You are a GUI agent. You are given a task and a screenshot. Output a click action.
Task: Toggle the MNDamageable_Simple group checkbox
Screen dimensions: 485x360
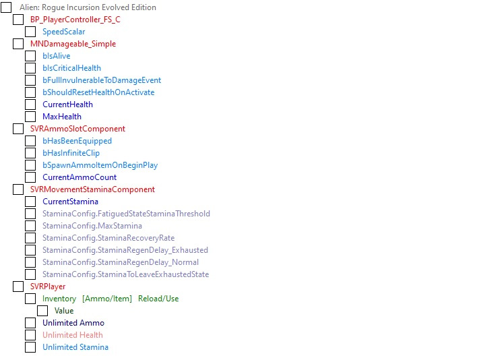point(18,44)
